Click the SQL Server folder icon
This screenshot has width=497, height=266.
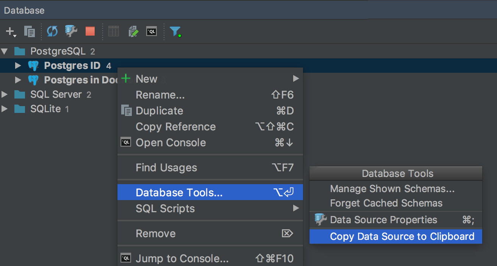[20, 94]
